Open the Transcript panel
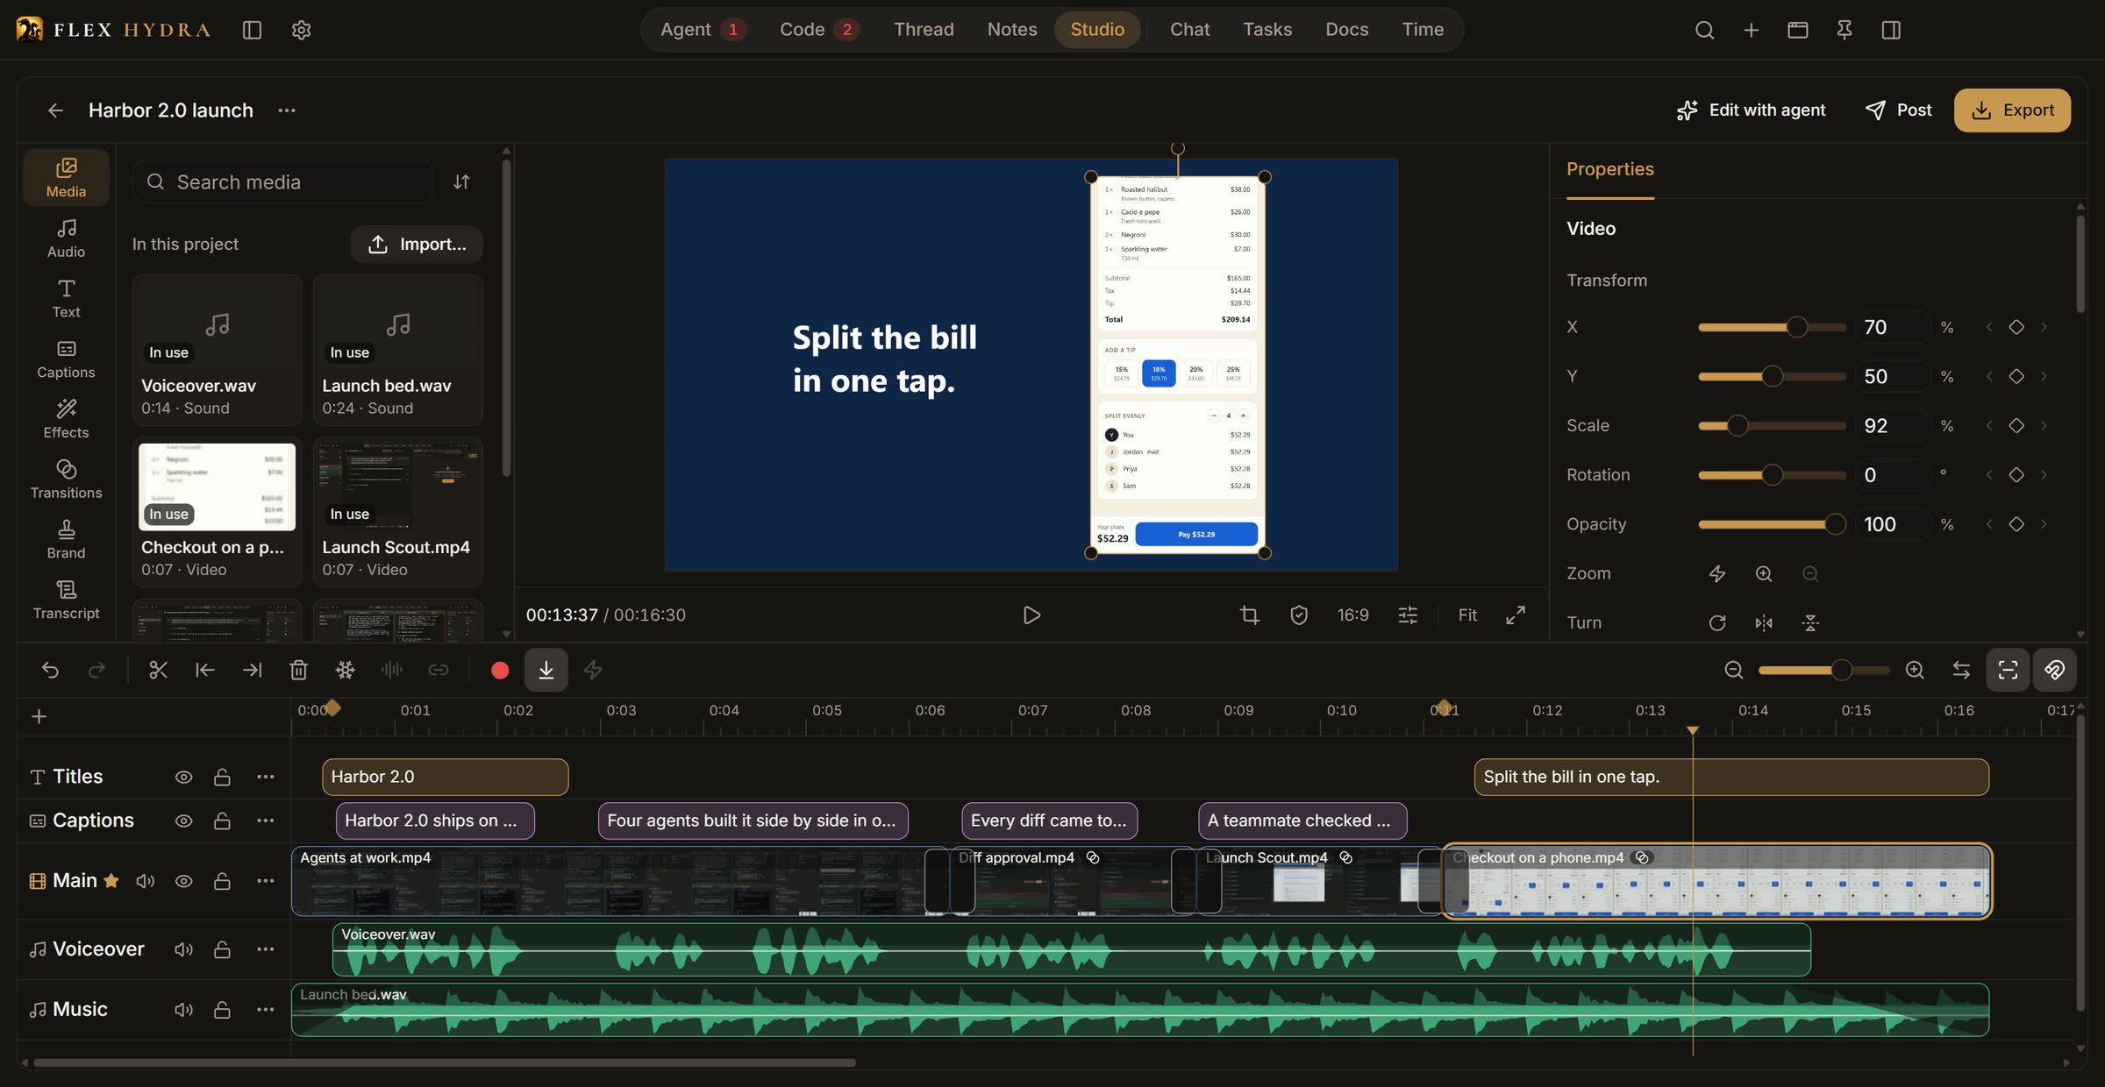Screen dimensions: 2105x1087 66,600
